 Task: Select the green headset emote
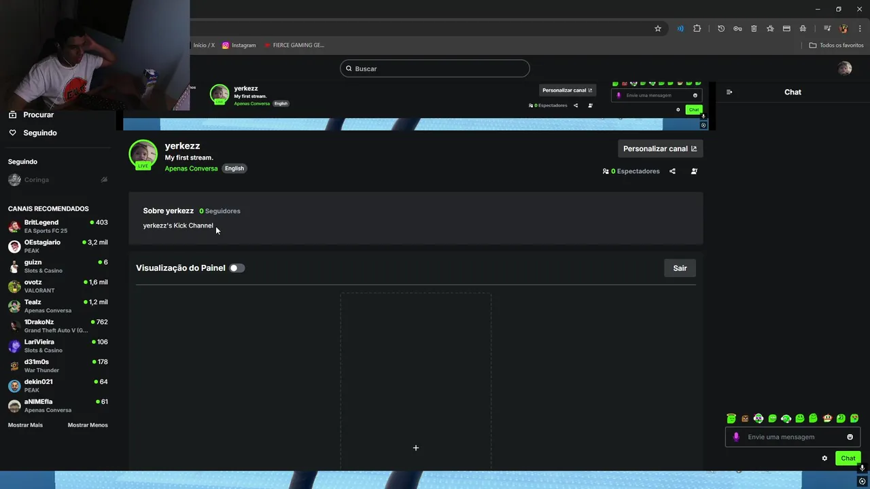click(786, 418)
